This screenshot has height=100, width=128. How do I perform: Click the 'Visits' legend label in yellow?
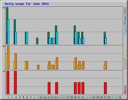[x=125, y=54]
